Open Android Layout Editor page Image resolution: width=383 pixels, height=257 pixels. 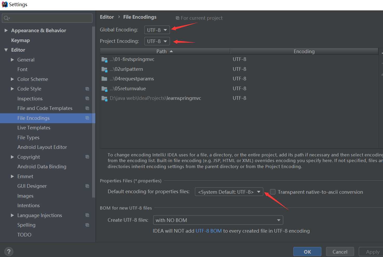pyautogui.click(x=42, y=147)
